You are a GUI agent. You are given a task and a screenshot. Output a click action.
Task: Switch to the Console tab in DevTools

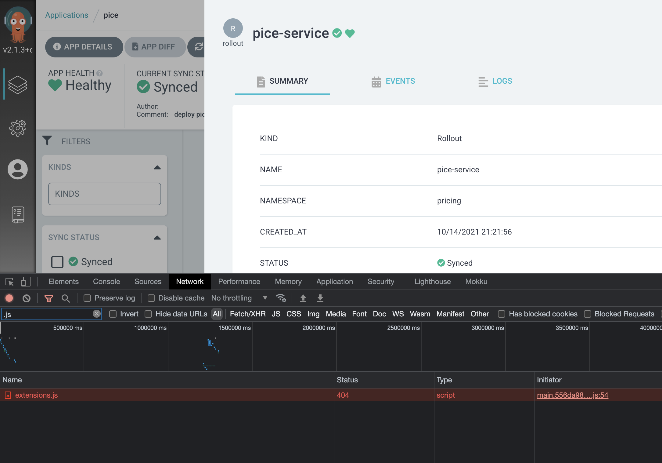click(x=106, y=281)
